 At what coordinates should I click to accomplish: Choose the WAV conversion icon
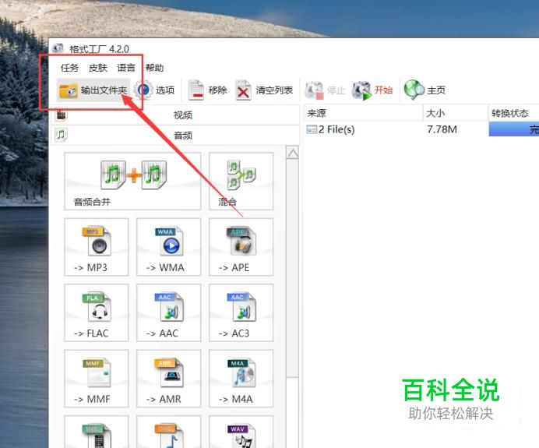pos(241,432)
